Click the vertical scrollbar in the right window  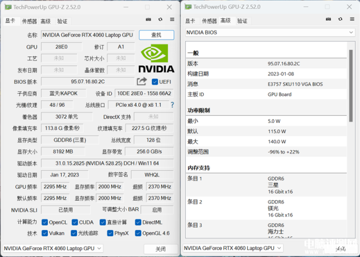click(x=351, y=85)
